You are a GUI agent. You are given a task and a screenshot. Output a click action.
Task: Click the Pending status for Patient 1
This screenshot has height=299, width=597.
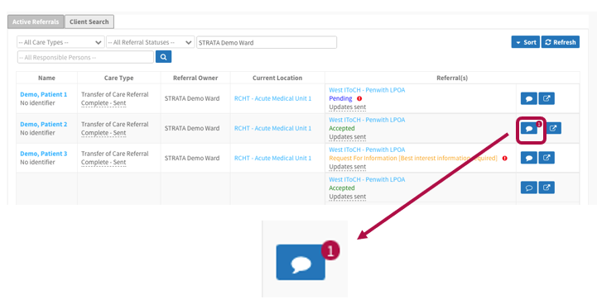(340, 98)
